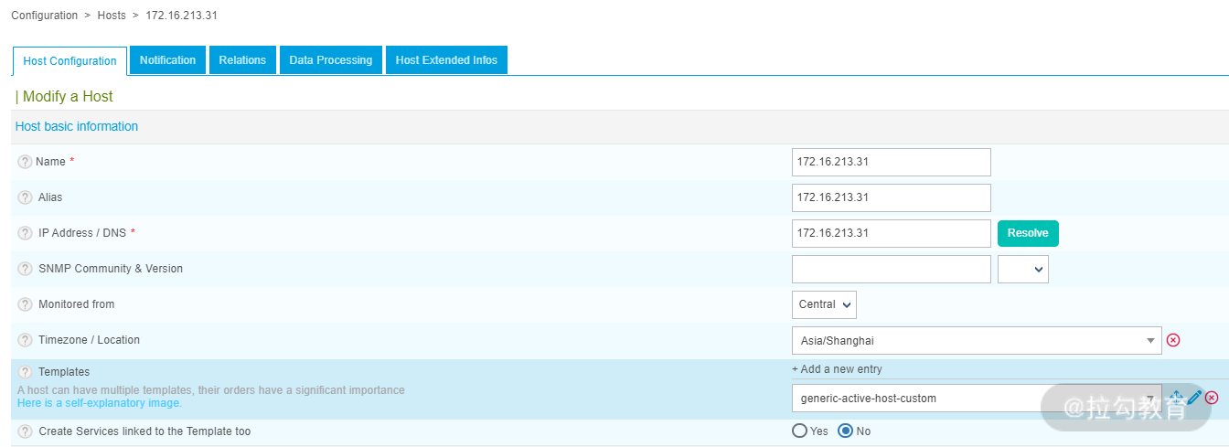The width and height of the screenshot is (1229, 447).
Task: Click Configuration in the breadcrumb
Action: point(44,16)
